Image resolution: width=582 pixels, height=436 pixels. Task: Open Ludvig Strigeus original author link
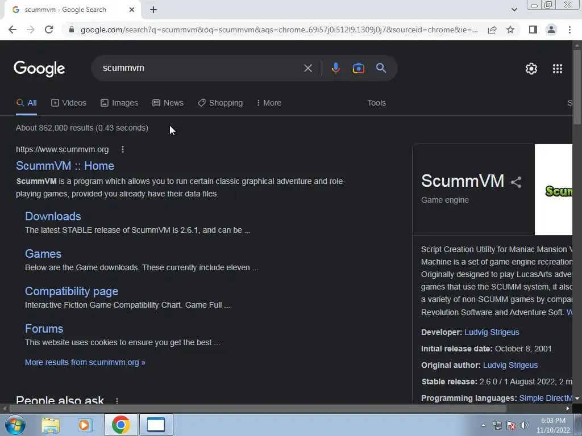pyautogui.click(x=510, y=365)
